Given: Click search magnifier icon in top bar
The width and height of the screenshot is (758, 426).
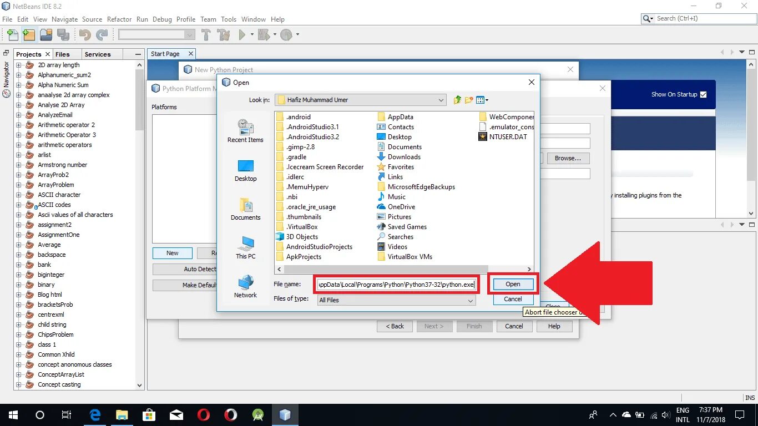Looking at the screenshot, I should [x=648, y=18].
